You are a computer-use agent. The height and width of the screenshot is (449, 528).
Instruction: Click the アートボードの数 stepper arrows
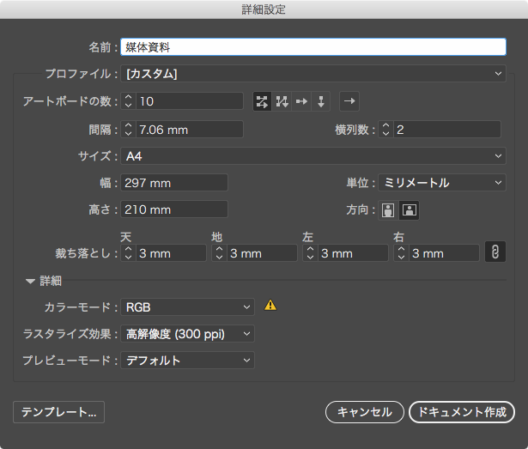(x=129, y=102)
